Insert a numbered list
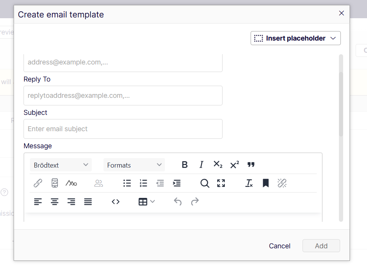Viewport: 367px width, 265px height. [143, 183]
